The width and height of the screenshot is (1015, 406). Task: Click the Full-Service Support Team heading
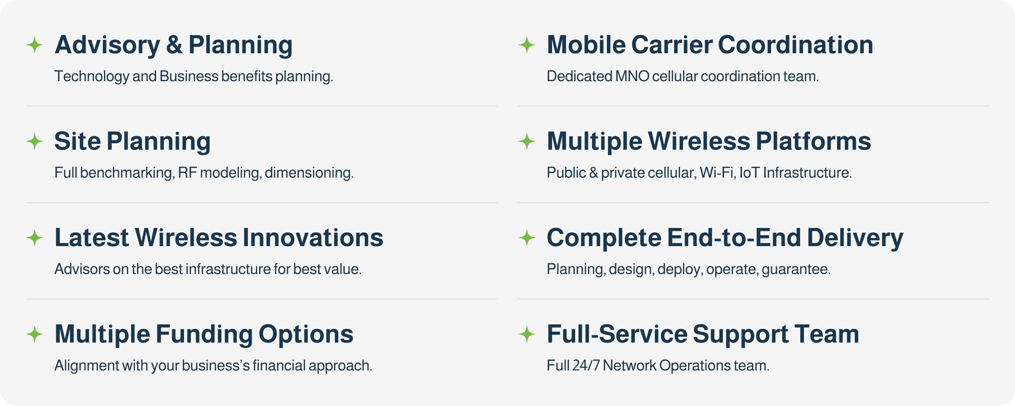point(703,334)
